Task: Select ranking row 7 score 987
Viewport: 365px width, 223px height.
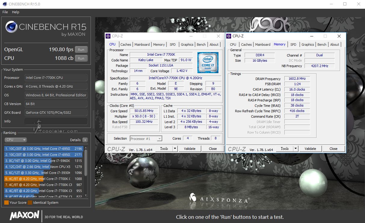Action: 44,185
